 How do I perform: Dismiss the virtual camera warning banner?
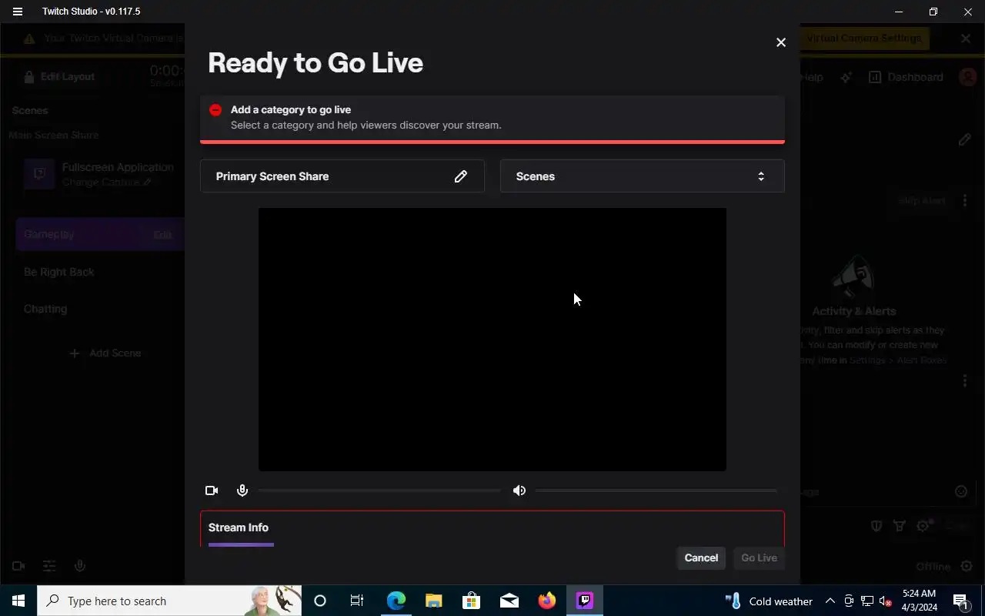966,38
